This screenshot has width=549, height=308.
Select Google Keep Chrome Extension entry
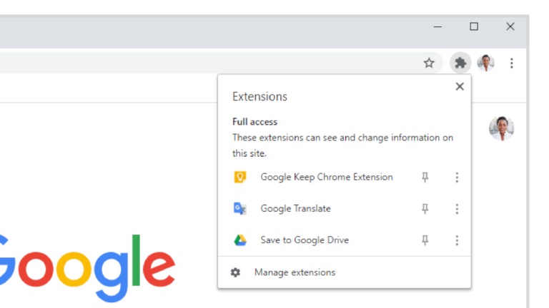[x=327, y=177]
